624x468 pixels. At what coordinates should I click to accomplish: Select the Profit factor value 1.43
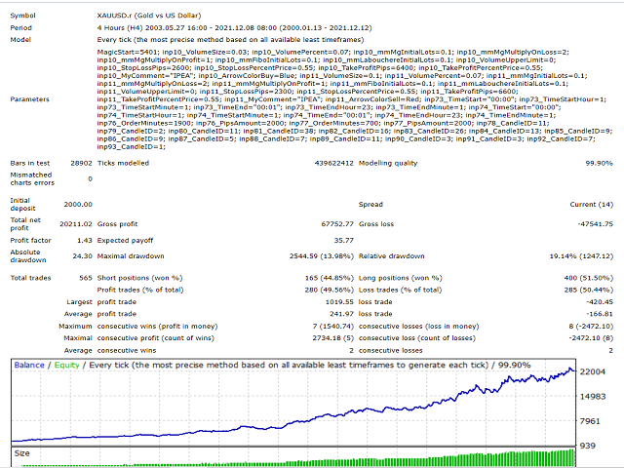[x=85, y=238]
